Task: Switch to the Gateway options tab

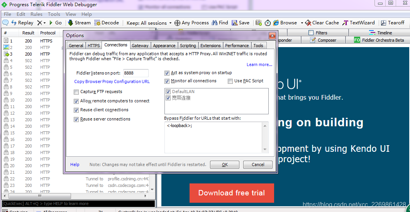Action: [x=140, y=46]
